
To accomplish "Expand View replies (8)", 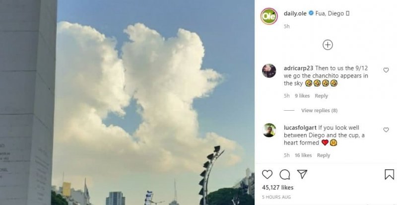I will (x=319, y=111).
